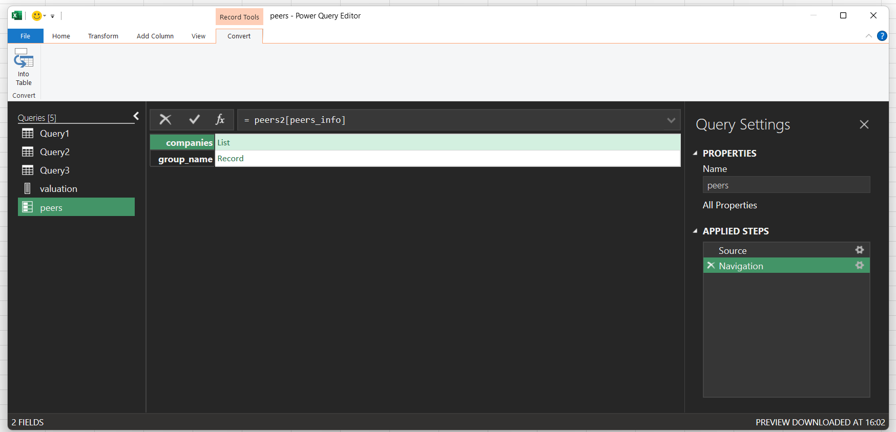The height and width of the screenshot is (432, 896).
Task: Select the valuation list icon
Action: (28, 188)
